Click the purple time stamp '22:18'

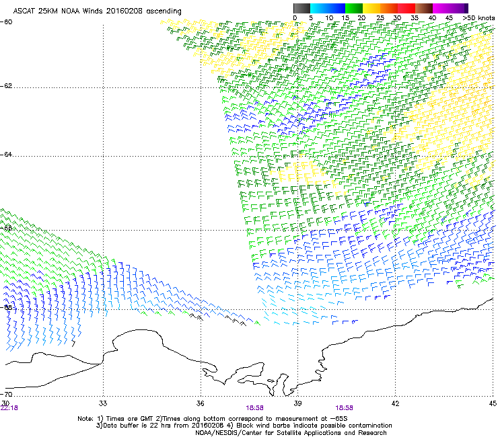click(9, 408)
